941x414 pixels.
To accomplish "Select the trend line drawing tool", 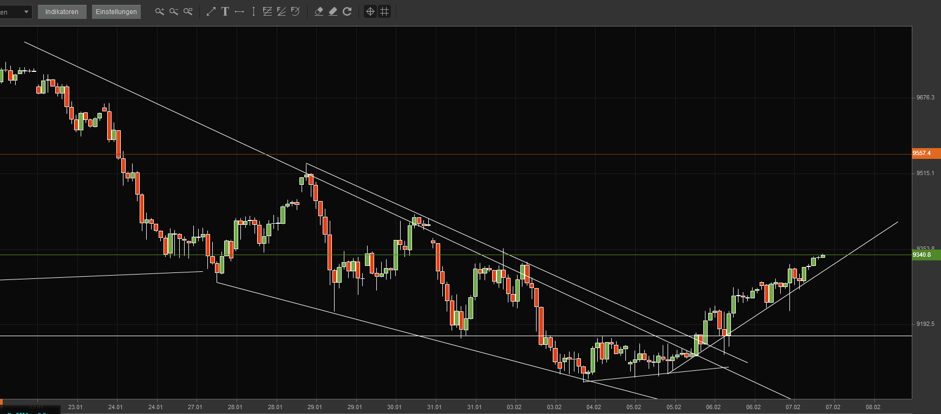I will point(211,11).
